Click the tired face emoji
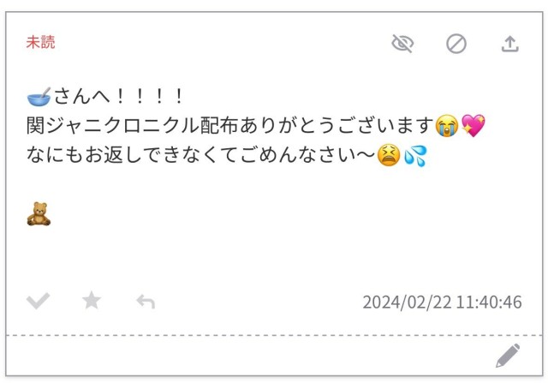548x383 pixels. [x=389, y=155]
